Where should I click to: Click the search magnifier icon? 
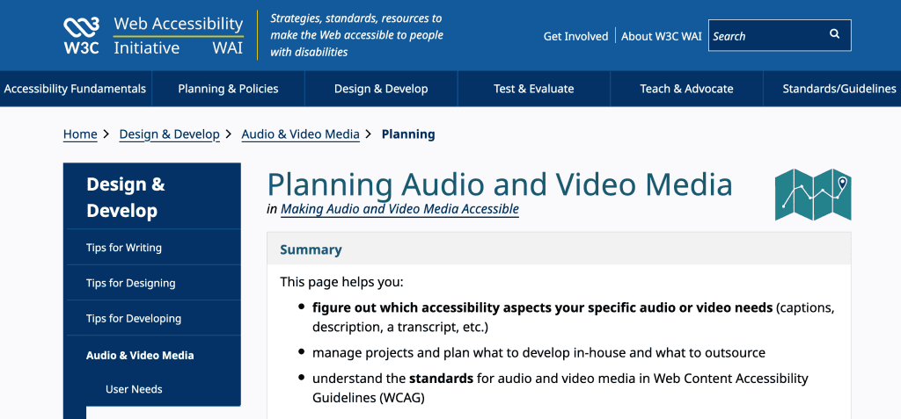pyautogui.click(x=834, y=34)
